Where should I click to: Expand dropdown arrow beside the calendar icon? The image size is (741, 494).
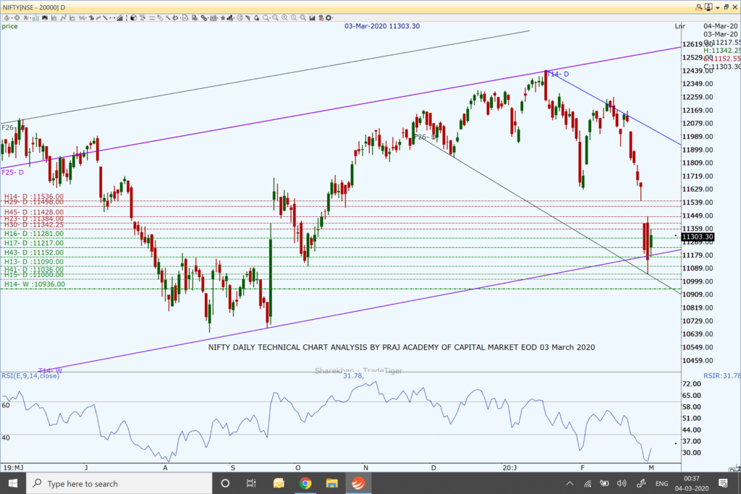[218, 18]
